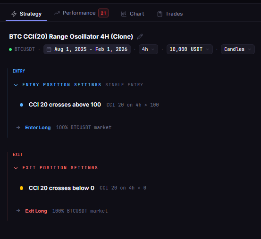Click the arrow icon before Exit Long
This screenshot has width=261, height=239.
(18, 211)
